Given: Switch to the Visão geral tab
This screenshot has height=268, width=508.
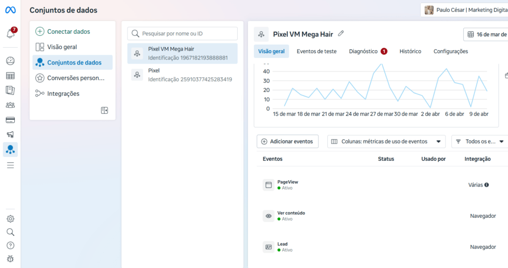Looking at the screenshot, I should (x=271, y=52).
